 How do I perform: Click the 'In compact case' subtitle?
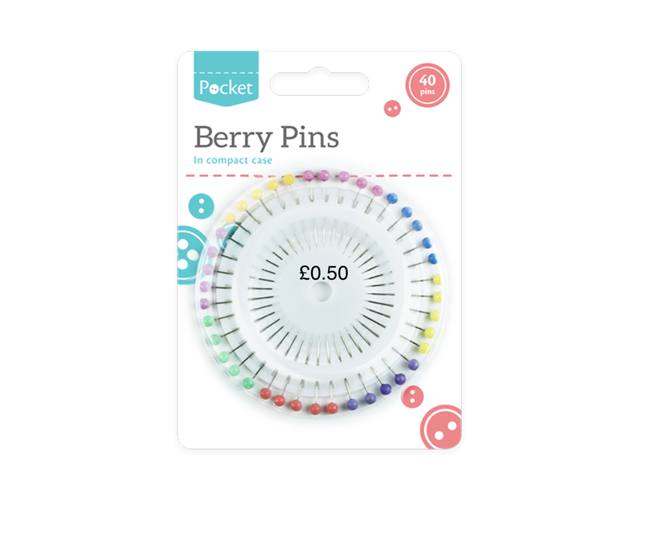[x=233, y=160]
